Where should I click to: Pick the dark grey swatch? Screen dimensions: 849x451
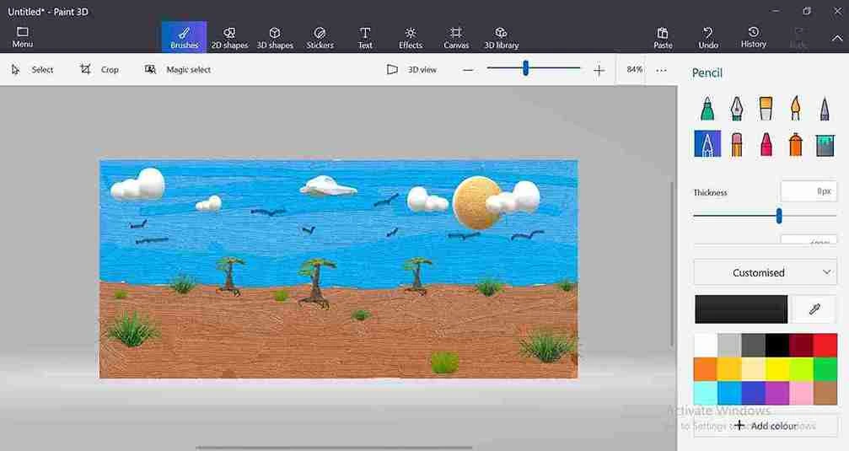(753, 346)
